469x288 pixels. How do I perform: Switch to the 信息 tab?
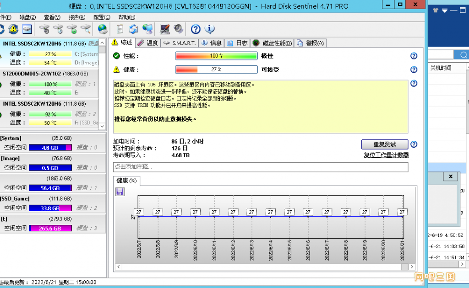212,43
